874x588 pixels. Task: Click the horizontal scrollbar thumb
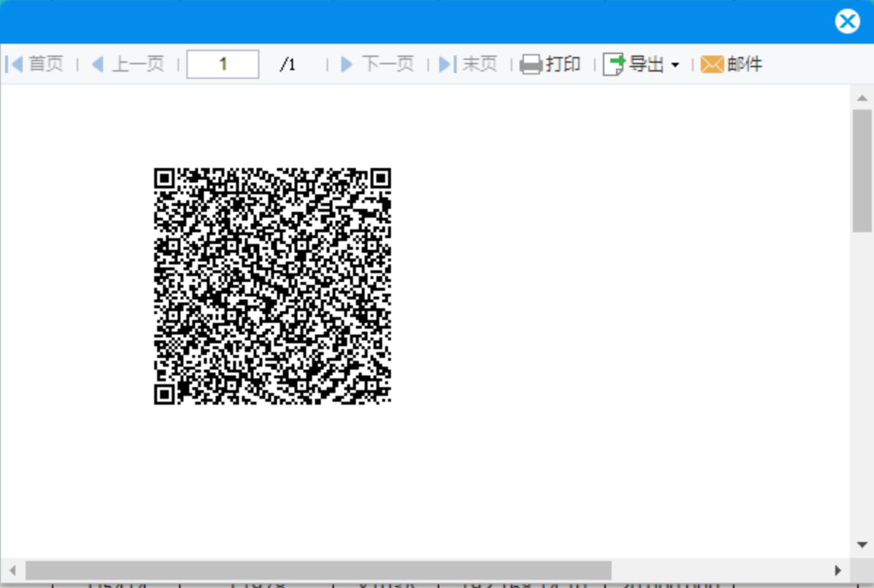point(319,570)
